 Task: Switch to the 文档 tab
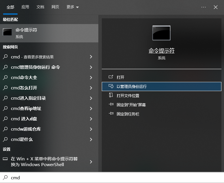click(40, 7)
